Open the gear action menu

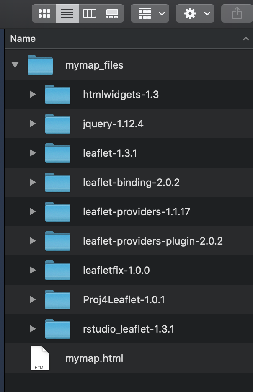tap(195, 13)
